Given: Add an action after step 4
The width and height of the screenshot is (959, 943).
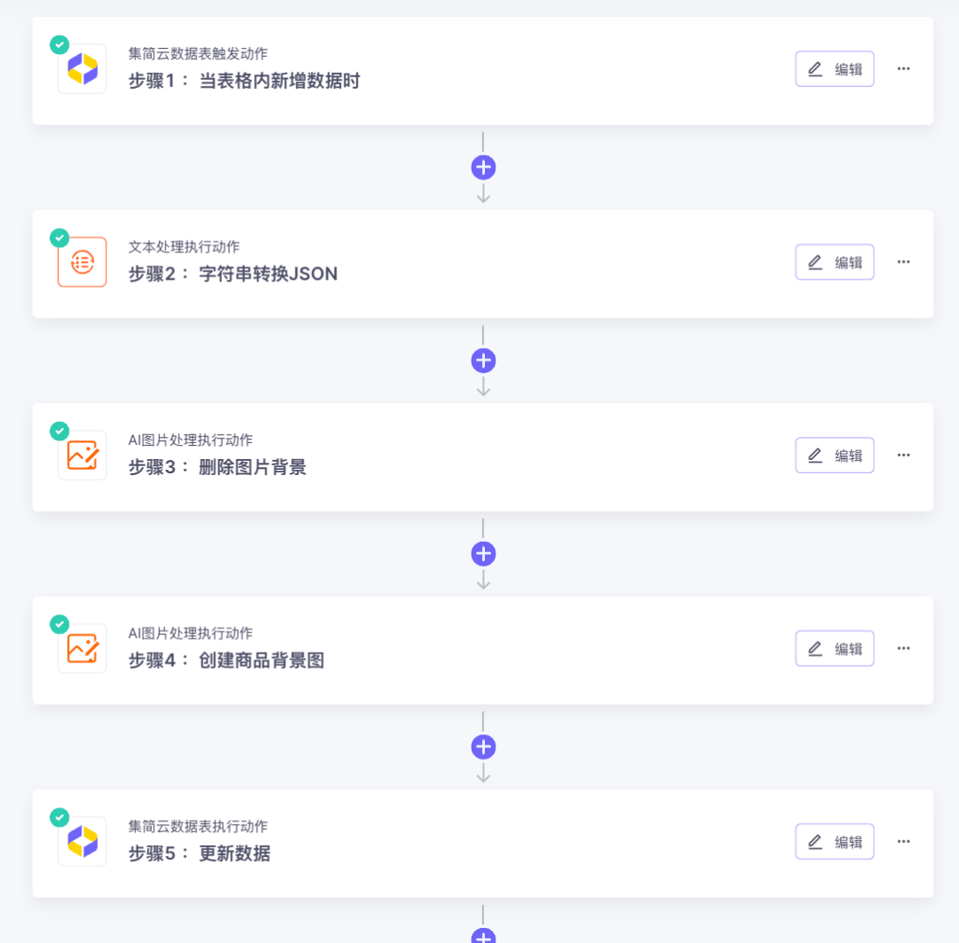Looking at the screenshot, I should coord(483,747).
